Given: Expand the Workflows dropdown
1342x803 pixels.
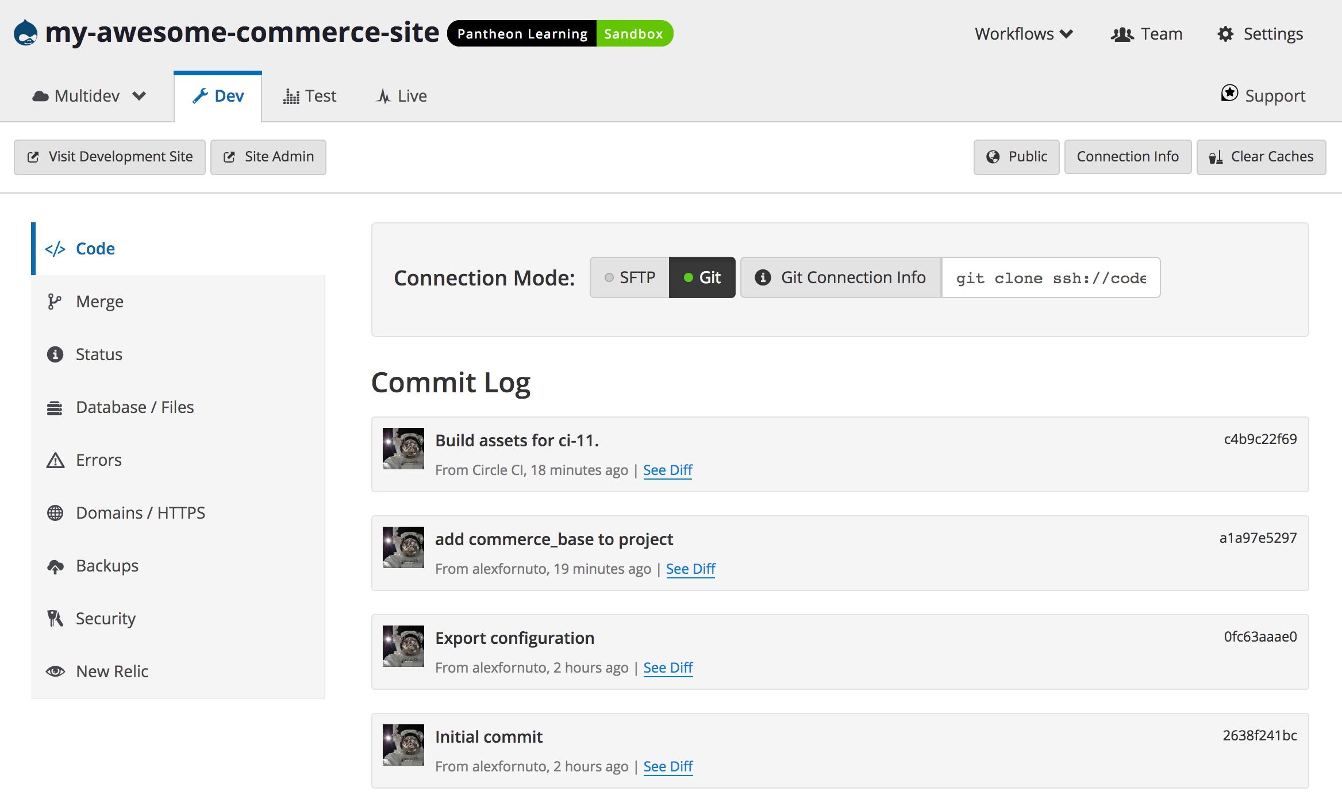Looking at the screenshot, I should click(1024, 34).
